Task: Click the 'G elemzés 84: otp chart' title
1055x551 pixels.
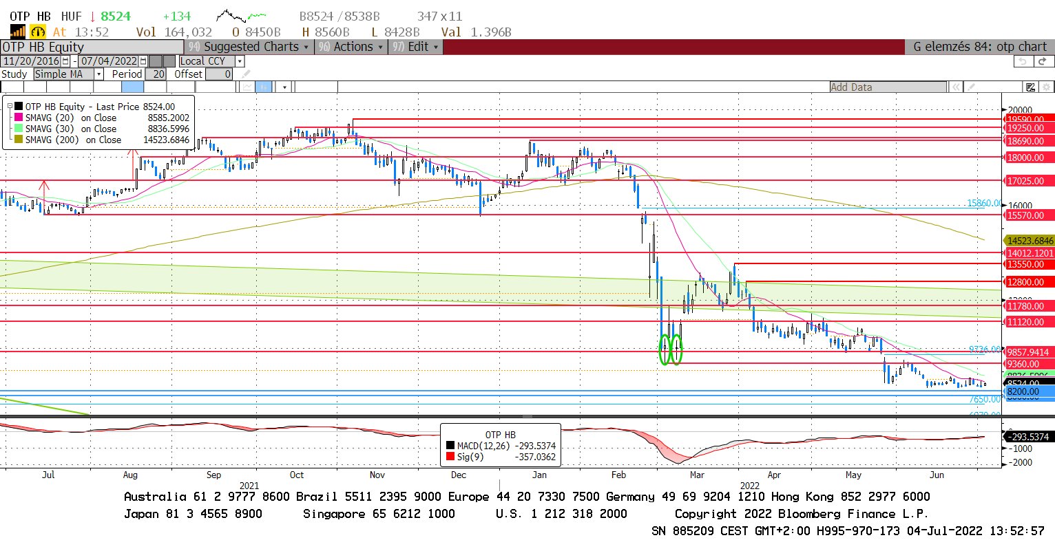Action: (x=980, y=47)
